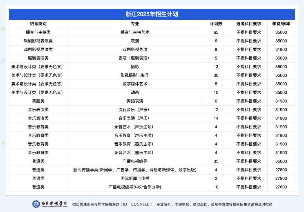Click the plan count 35

pos(216,161)
